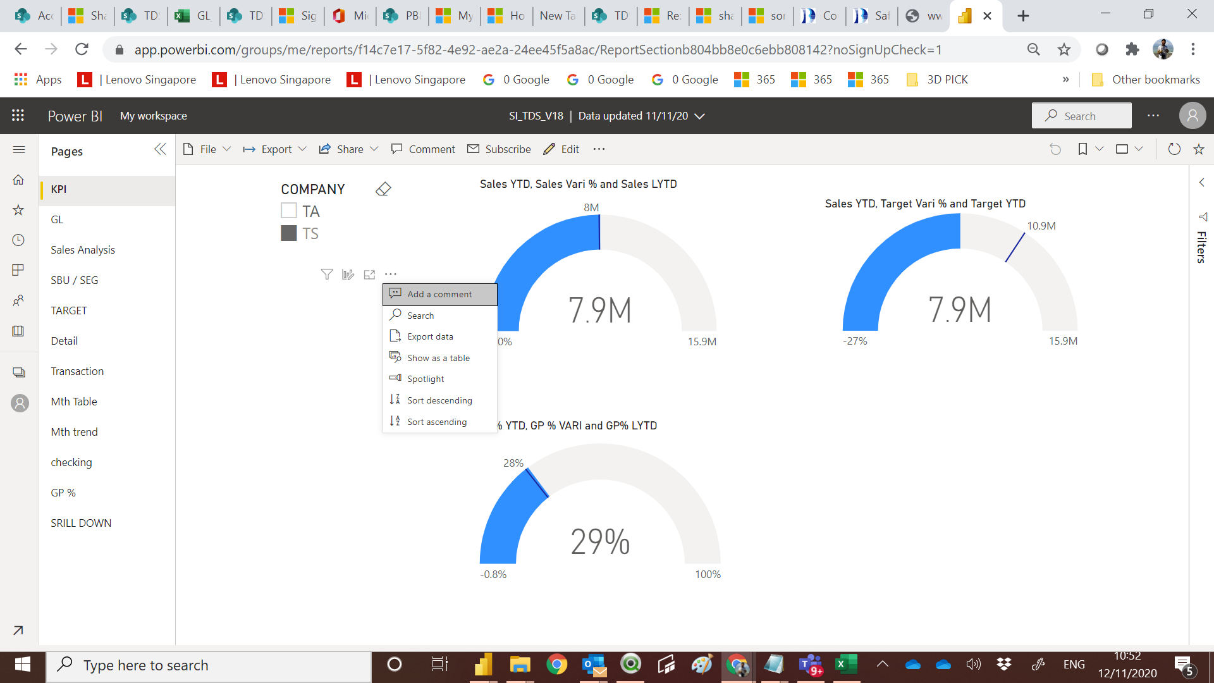Check the TA company checkbox

(x=288, y=211)
